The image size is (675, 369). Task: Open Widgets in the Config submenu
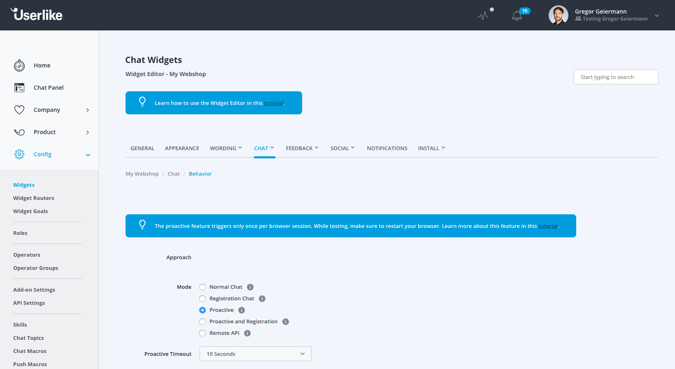pyautogui.click(x=24, y=185)
